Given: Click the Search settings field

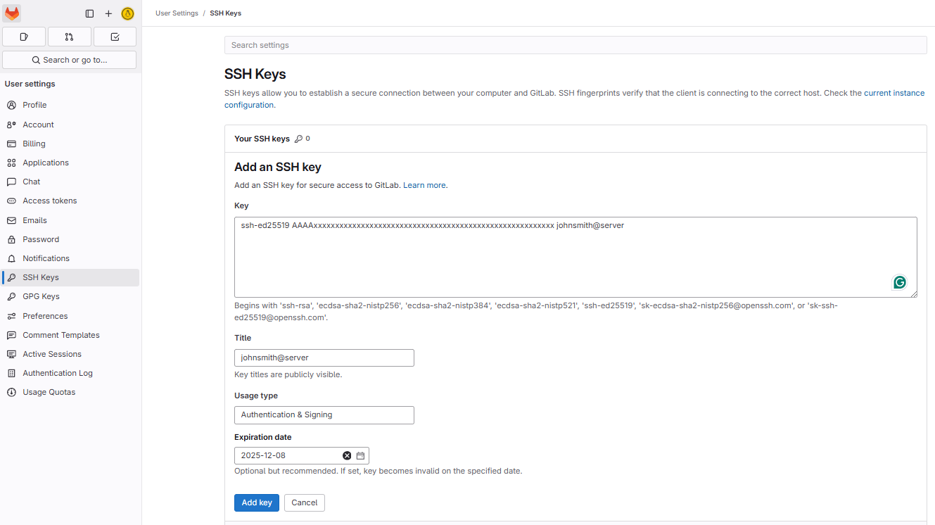Looking at the screenshot, I should click(575, 45).
